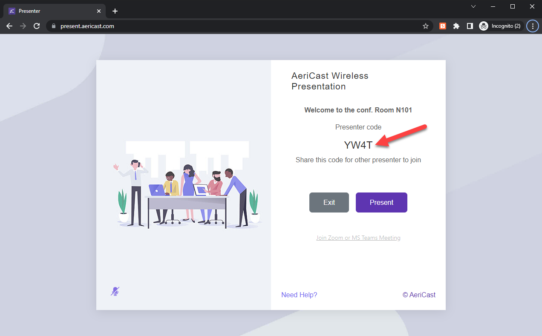Screen dimensions: 542x336
Task: Click the browser Forward arrow
Action: click(23, 26)
